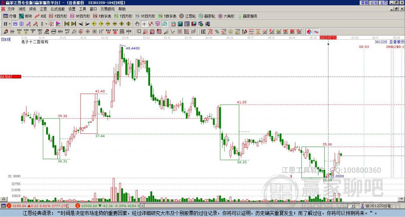Click the 3198.04 index value in status bar

(19, 206)
